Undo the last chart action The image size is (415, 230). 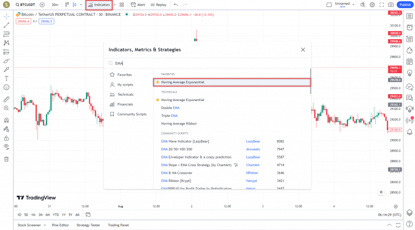coord(176,5)
